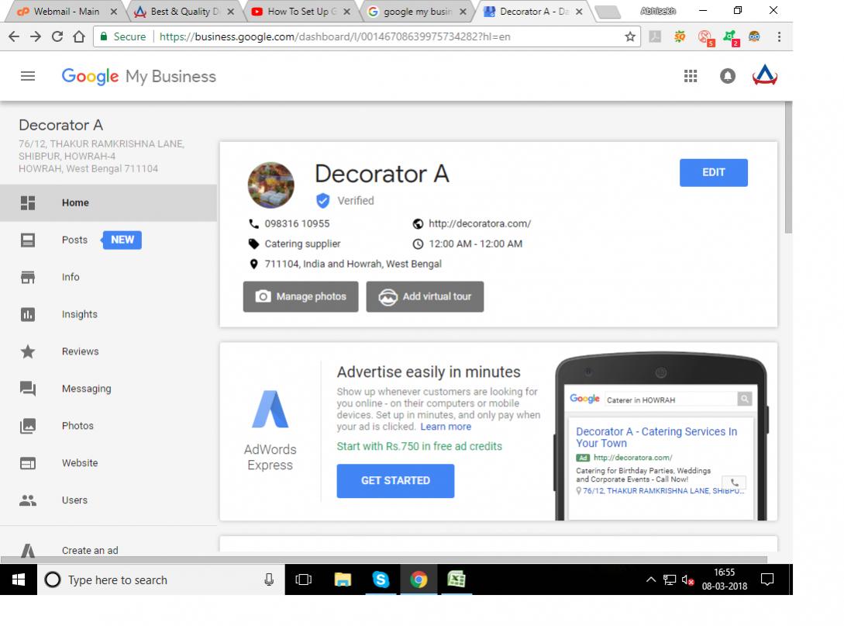
Task: Select Posts in the sidebar
Action: [x=74, y=240]
